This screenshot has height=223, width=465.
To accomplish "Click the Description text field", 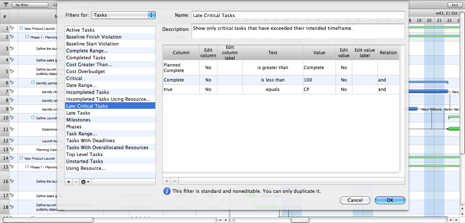I will click(298, 31).
